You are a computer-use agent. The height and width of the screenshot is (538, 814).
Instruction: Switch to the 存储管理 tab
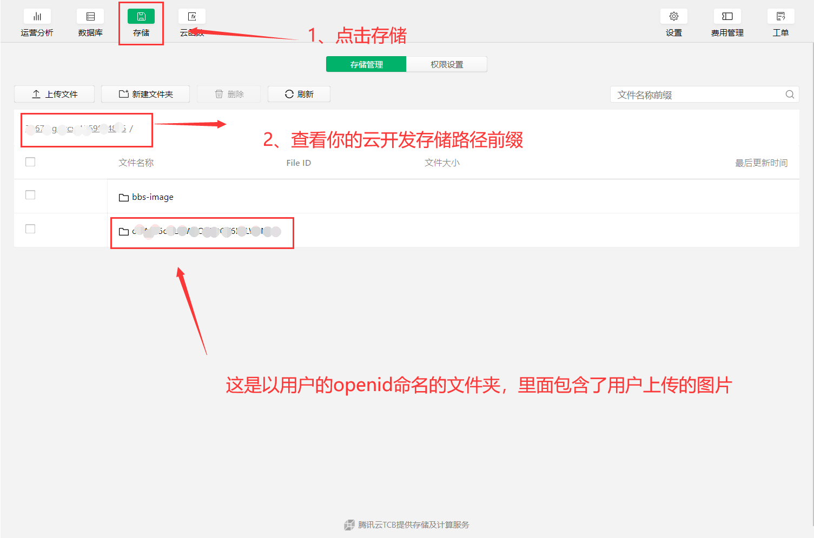coord(366,64)
